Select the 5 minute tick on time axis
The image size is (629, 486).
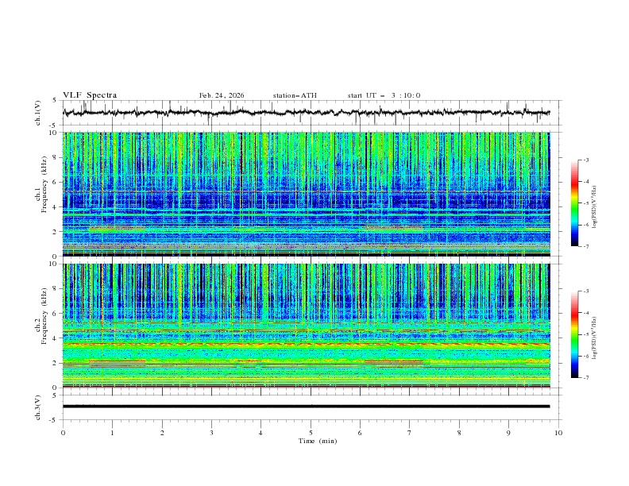click(x=311, y=433)
